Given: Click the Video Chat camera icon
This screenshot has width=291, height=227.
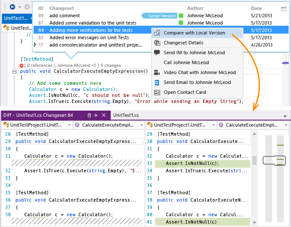Looking at the screenshot, I should point(157,72).
